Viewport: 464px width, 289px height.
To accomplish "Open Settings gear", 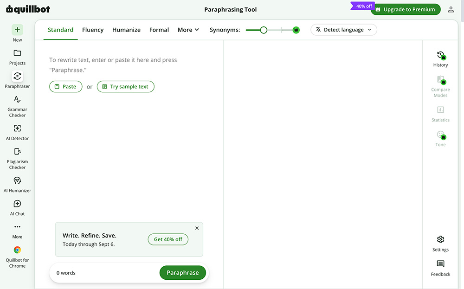I will (440, 239).
